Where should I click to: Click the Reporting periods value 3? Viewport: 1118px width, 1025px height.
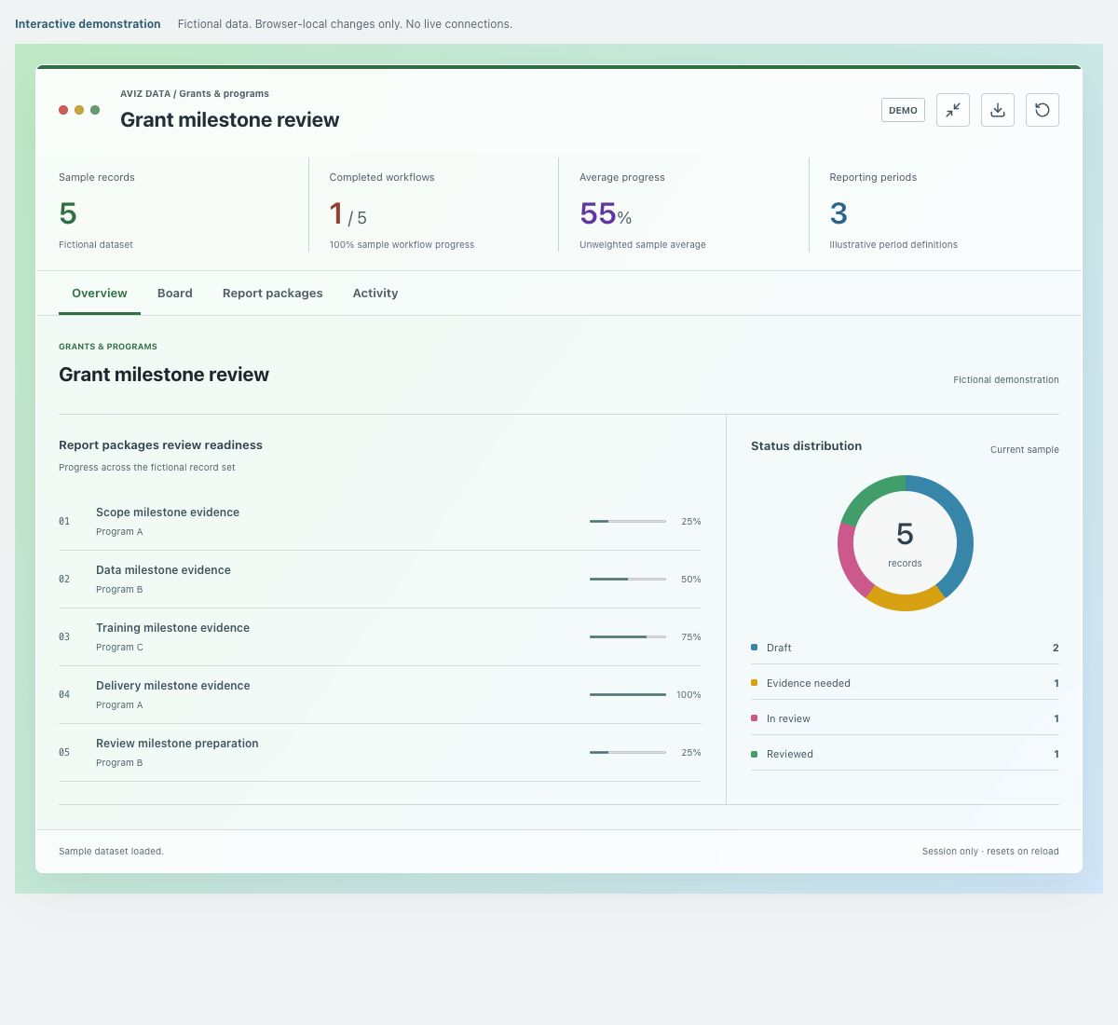[x=838, y=213]
